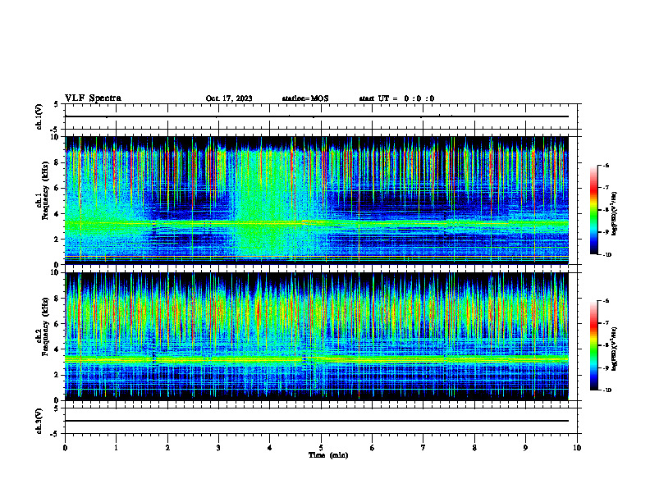
Task: Click the ch.1 "Frequency (kHz)" axis label
Action: pyautogui.click(x=46, y=190)
